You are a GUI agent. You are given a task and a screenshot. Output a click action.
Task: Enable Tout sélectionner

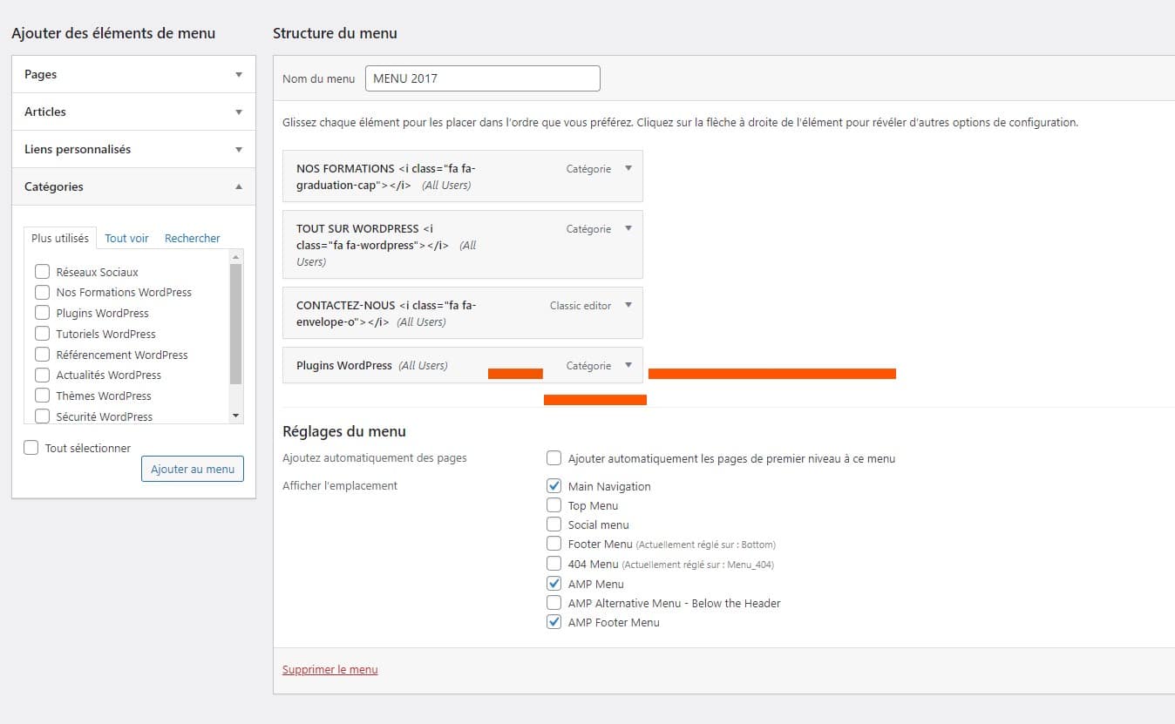(31, 447)
